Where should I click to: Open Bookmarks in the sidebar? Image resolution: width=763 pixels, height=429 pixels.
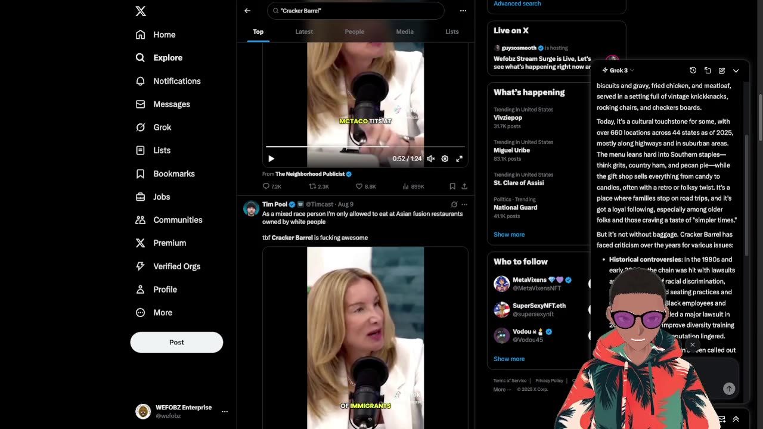pos(165,173)
